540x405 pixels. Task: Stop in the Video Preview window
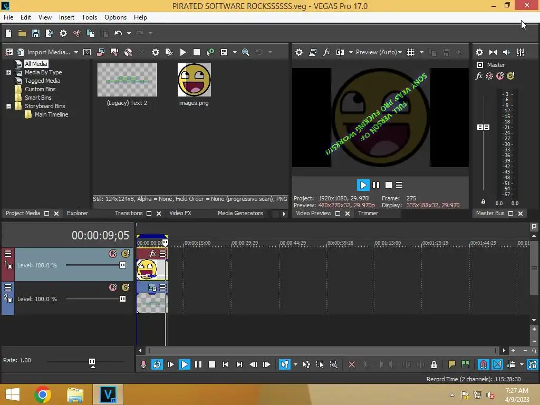coord(389,185)
